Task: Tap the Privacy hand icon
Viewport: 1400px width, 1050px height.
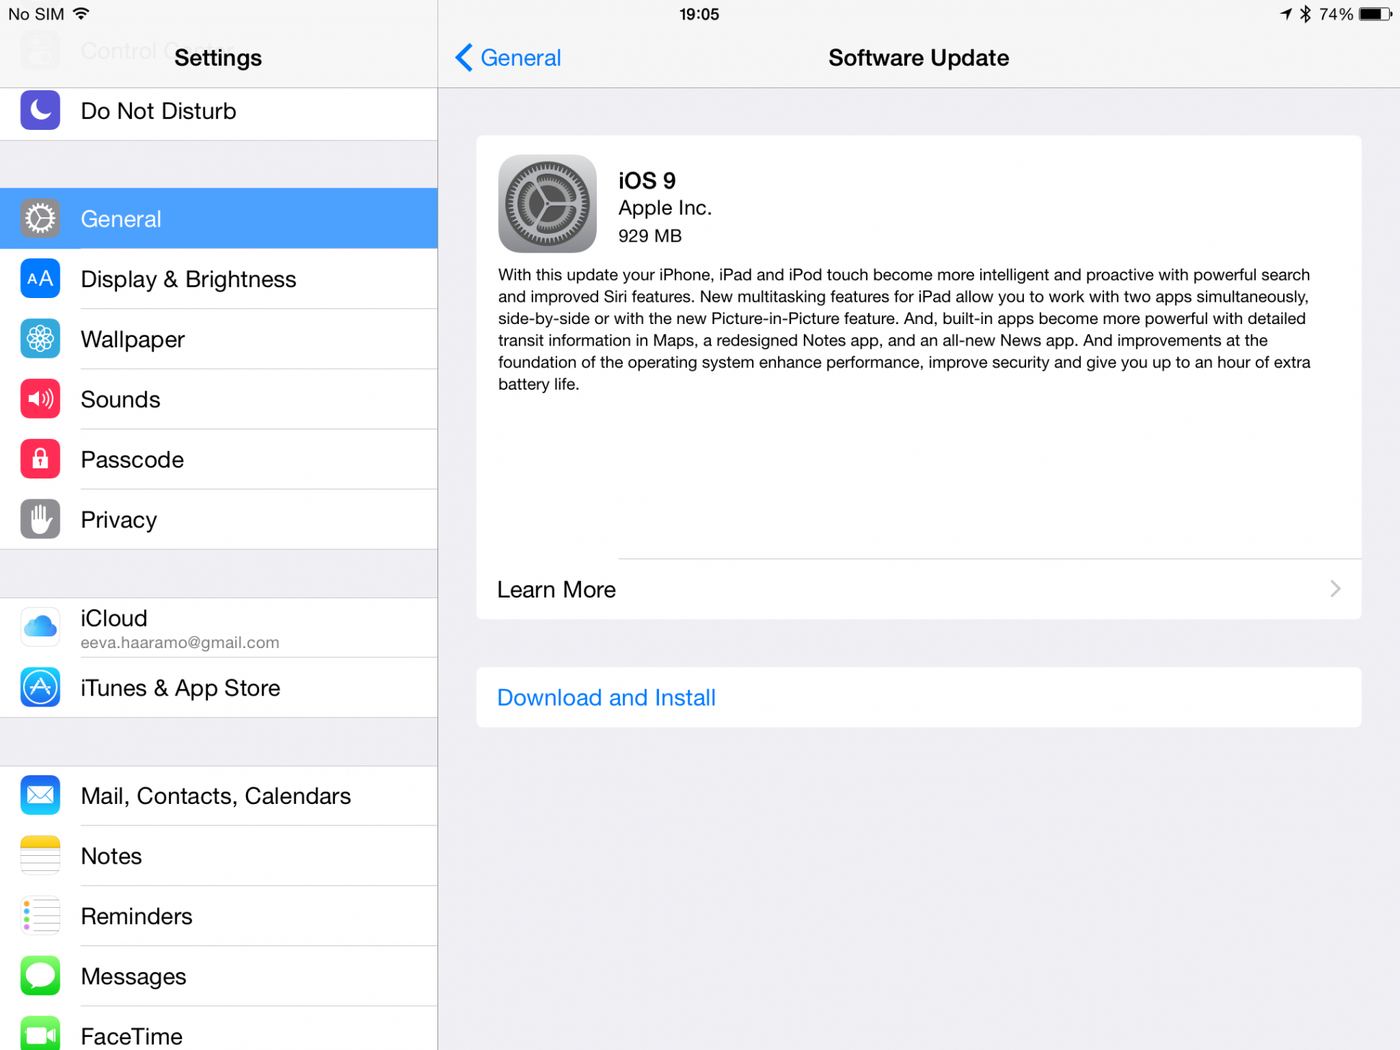Action: coord(40,519)
